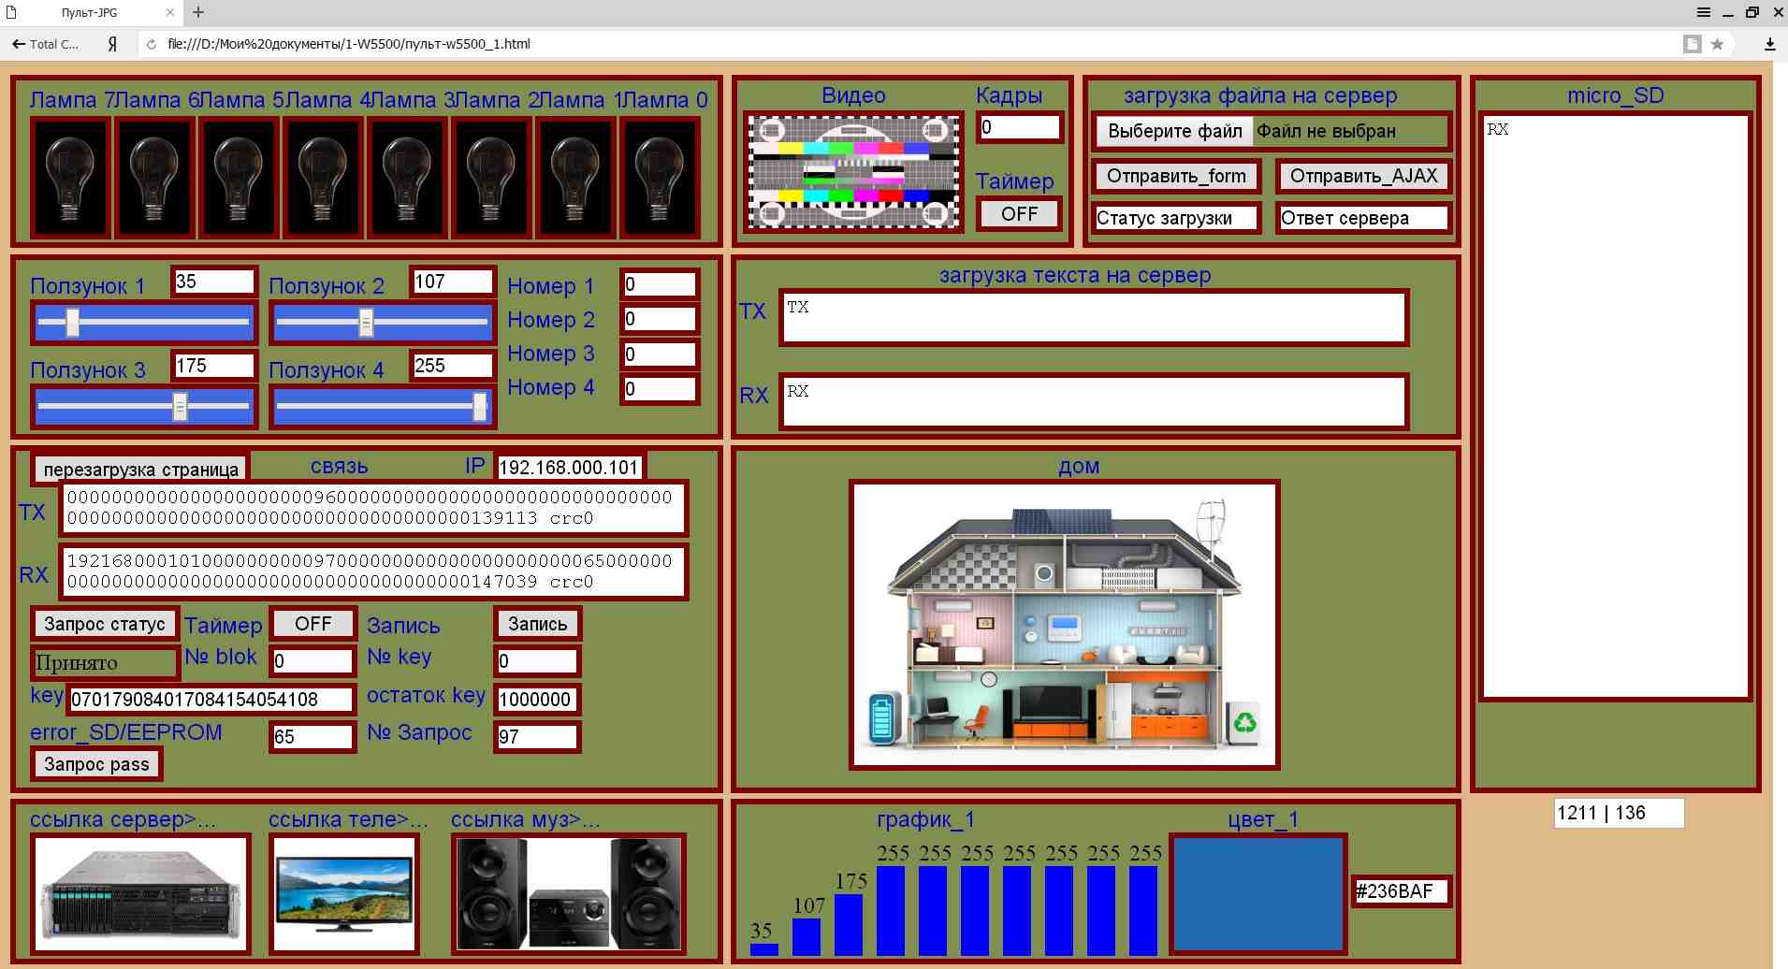Viewport: 1788px width, 969px height.
Task: Click the Лампа 4 bulb image
Action: (x=322, y=177)
